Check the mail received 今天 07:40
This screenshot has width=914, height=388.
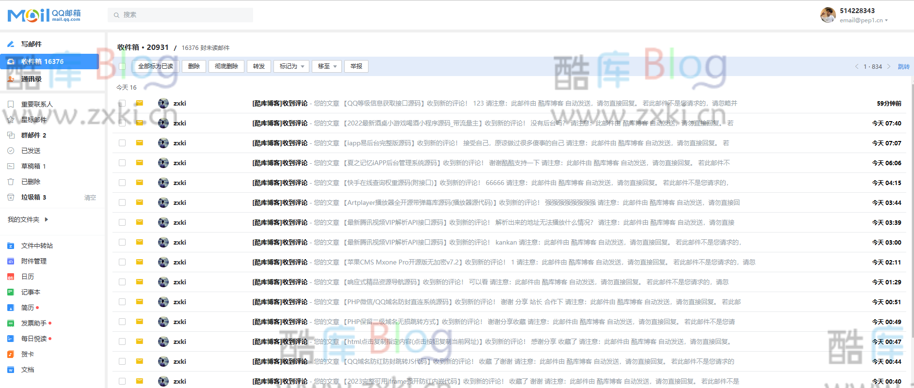point(122,123)
